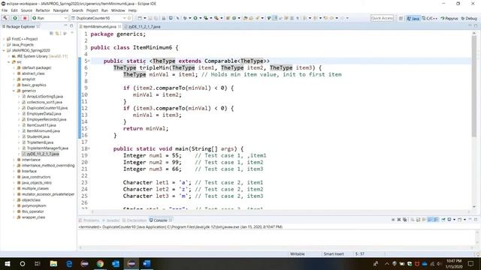This screenshot has height=270, width=481.
Task: Click the Quick Access search field
Action: pyautogui.click(x=382, y=18)
